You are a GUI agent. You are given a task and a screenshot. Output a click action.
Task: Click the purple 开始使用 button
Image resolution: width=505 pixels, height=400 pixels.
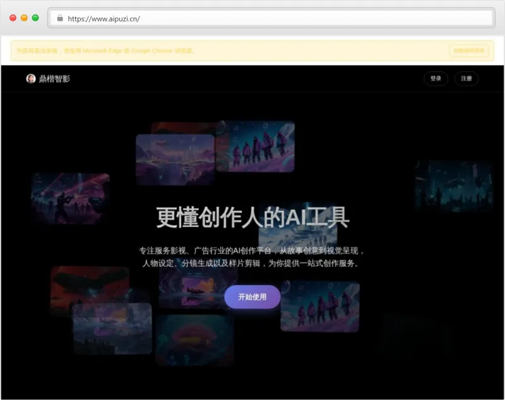point(252,297)
